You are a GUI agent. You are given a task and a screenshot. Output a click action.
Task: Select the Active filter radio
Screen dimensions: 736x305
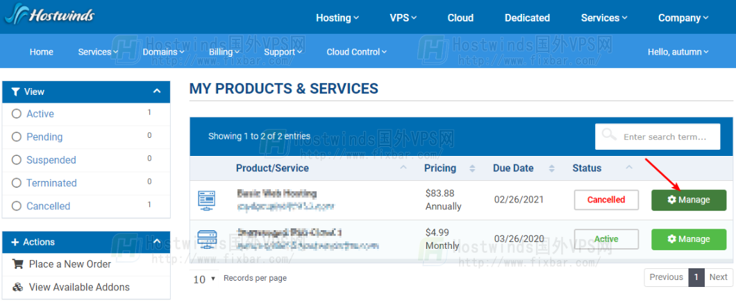click(x=17, y=114)
